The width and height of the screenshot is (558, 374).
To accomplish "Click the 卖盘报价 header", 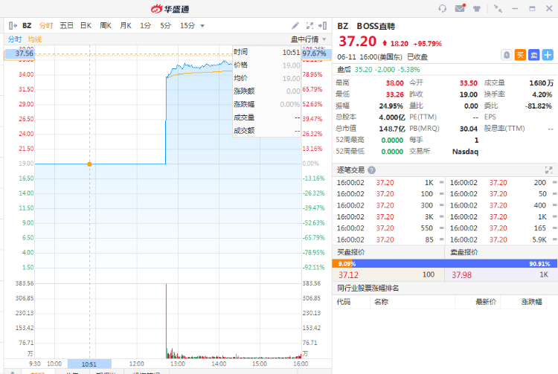I will (x=464, y=252).
